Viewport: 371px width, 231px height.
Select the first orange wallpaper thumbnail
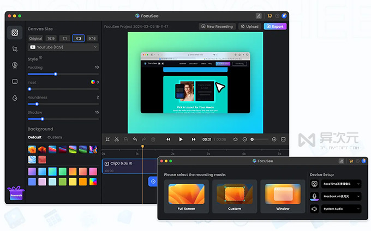[x=32, y=149]
